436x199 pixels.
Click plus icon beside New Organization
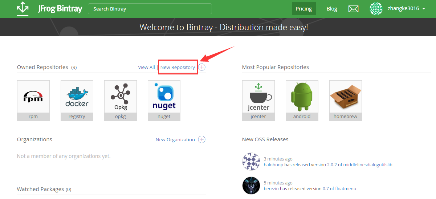coord(202,139)
